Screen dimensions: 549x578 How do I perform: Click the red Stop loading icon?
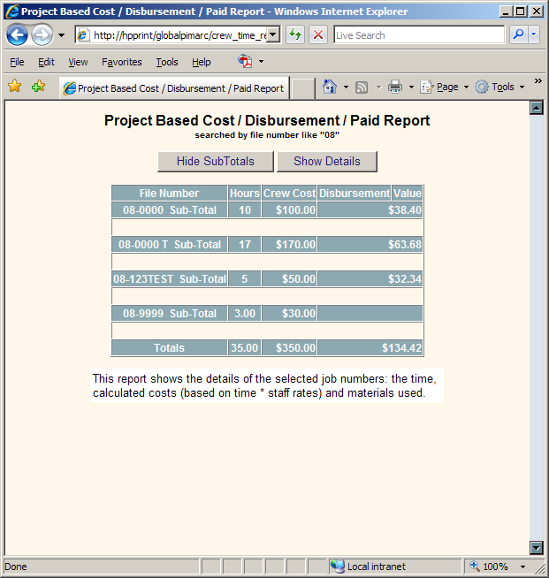point(318,35)
